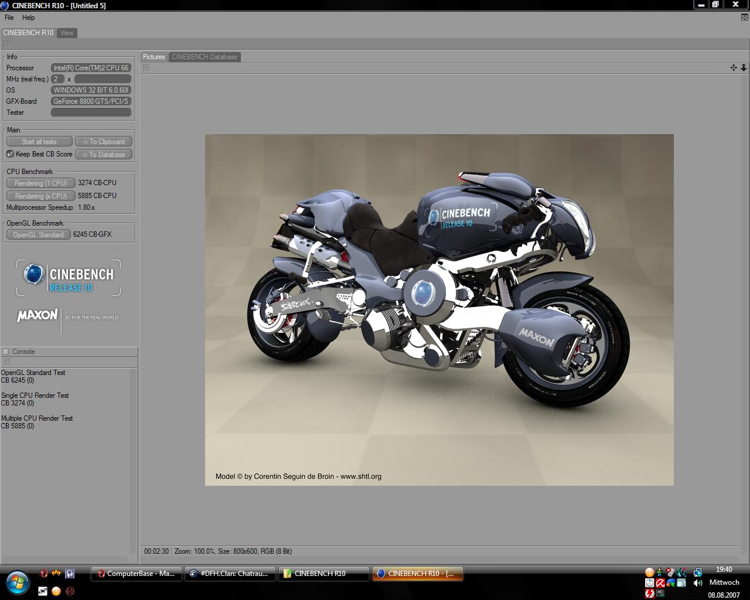Click the To Clipboard button
The height and width of the screenshot is (600, 750).
[x=104, y=142]
